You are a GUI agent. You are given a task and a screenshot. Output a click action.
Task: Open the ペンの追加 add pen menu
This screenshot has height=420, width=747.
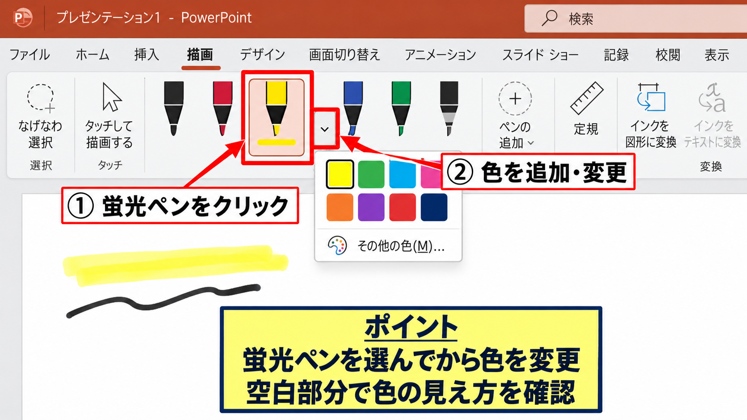coord(515,116)
